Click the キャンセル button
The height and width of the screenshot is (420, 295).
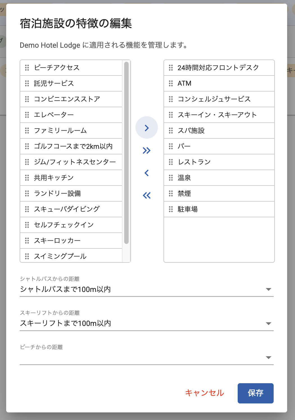pyautogui.click(x=205, y=393)
